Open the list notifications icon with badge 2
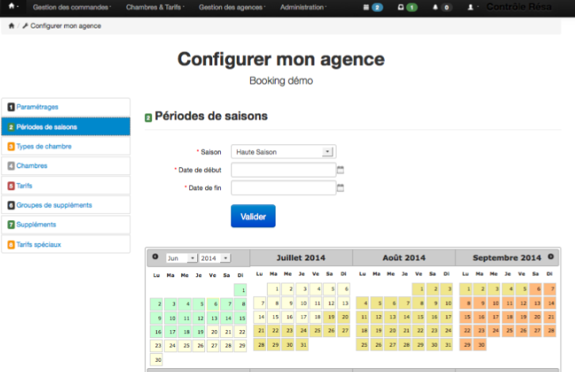 (372, 7)
